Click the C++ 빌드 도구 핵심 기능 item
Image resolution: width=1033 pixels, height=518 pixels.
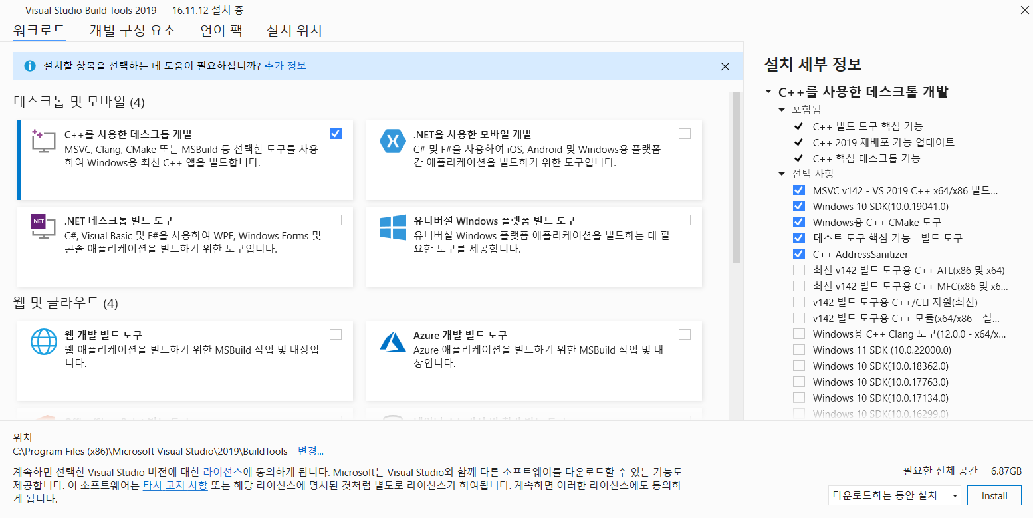pos(867,126)
